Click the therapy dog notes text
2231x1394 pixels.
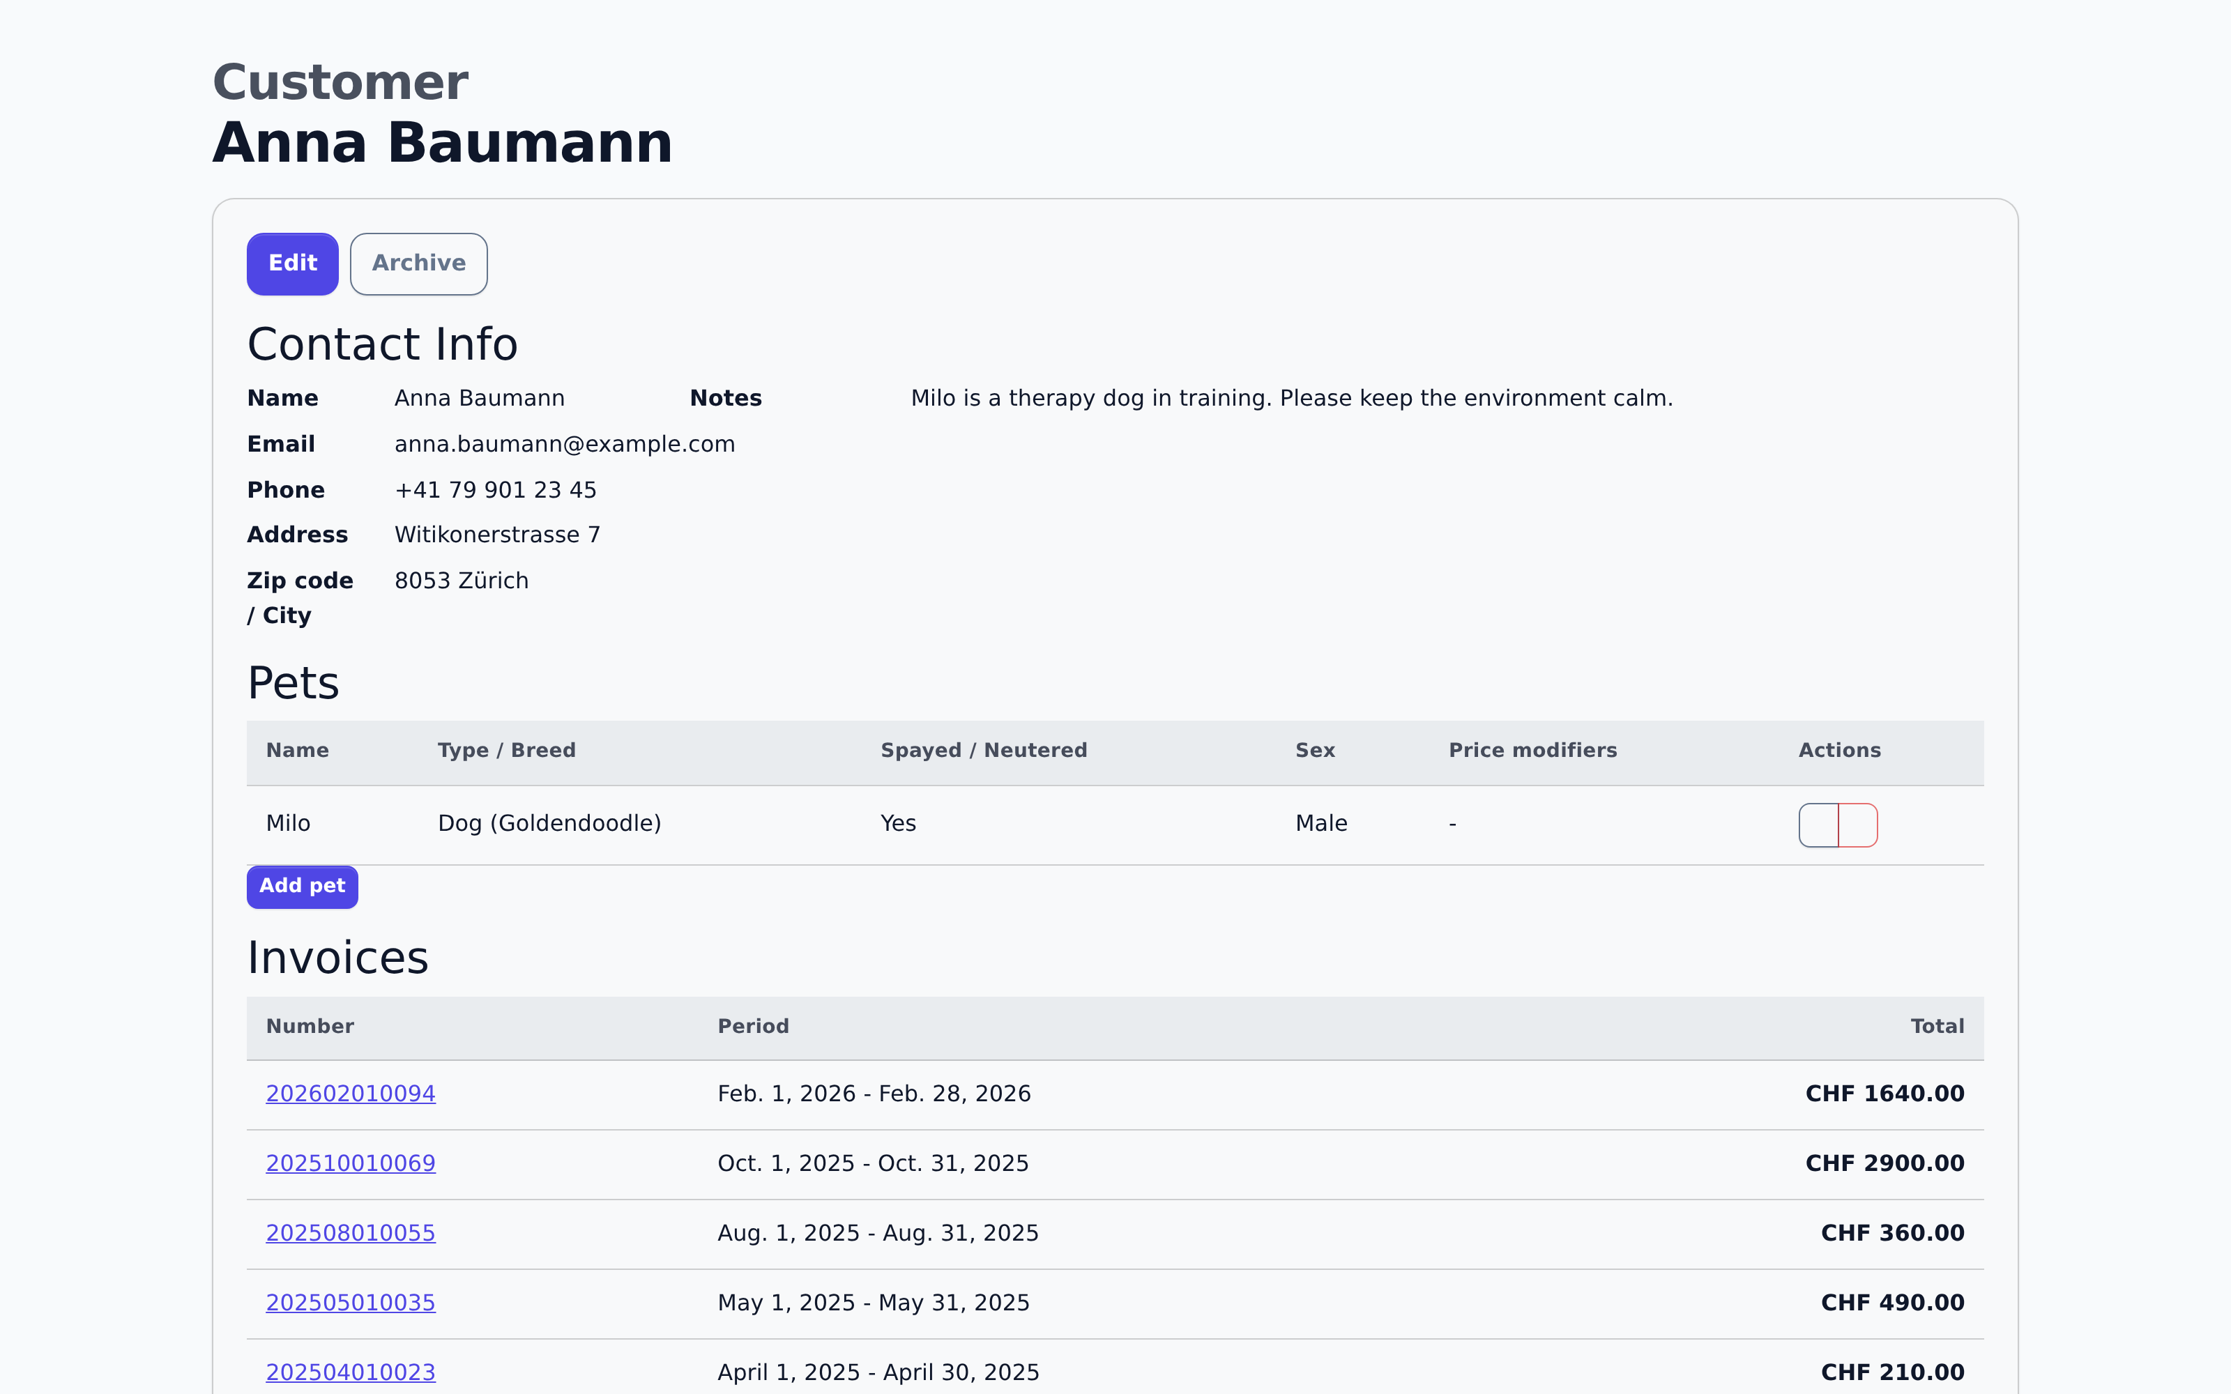pos(1290,398)
